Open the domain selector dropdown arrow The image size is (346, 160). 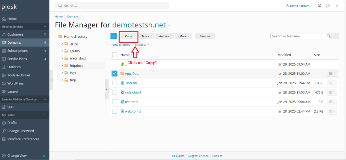tap(169, 26)
